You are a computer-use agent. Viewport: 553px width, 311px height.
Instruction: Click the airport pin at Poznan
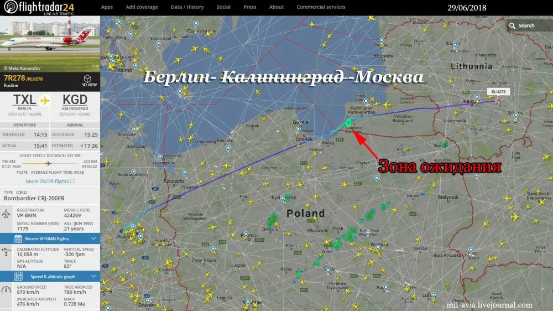[246, 235]
